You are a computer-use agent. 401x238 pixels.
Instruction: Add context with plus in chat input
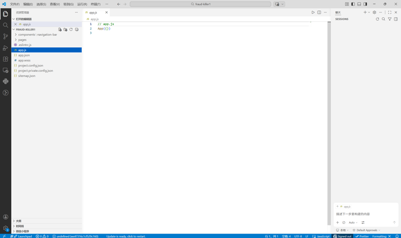337,222
